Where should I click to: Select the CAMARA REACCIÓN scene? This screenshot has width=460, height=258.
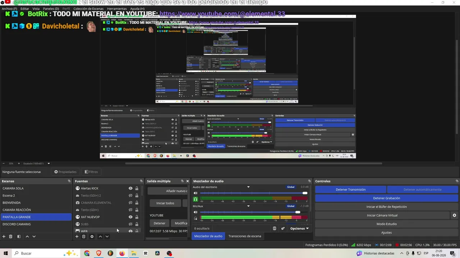[36, 210]
